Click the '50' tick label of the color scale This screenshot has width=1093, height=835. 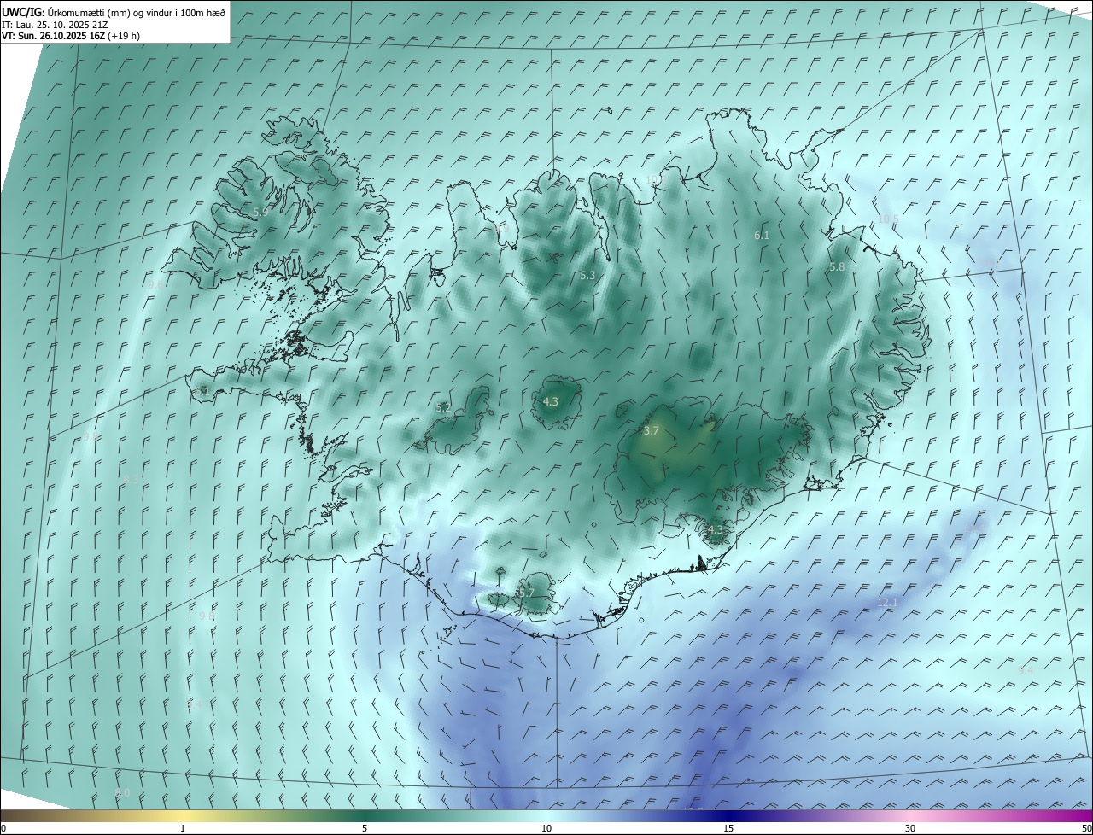(1086, 828)
